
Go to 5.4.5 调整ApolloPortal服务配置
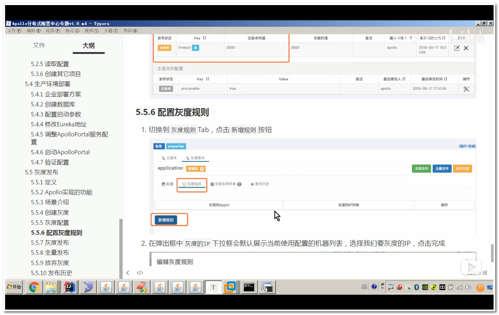click(x=69, y=138)
